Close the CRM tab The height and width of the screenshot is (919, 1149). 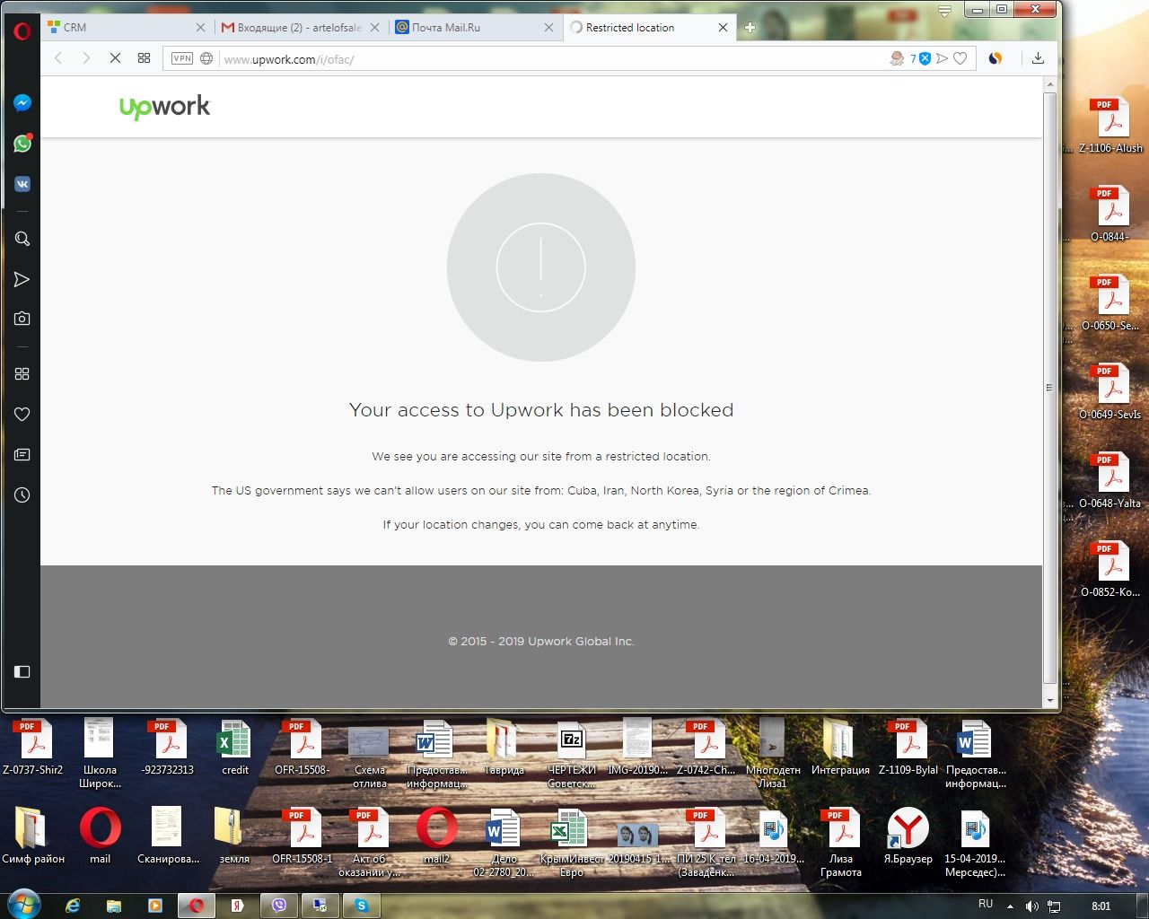point(200,28)
